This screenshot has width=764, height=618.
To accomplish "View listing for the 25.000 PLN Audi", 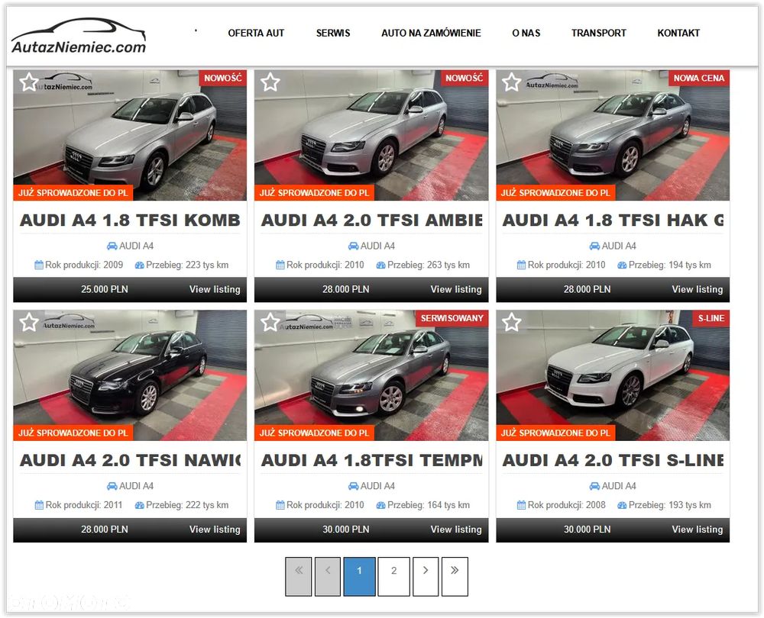I will tap(215, 289).
